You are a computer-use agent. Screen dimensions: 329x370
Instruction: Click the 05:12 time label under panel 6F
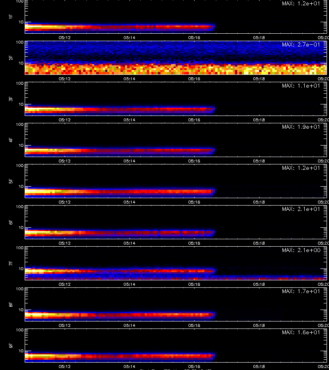(x=65, y=243)
